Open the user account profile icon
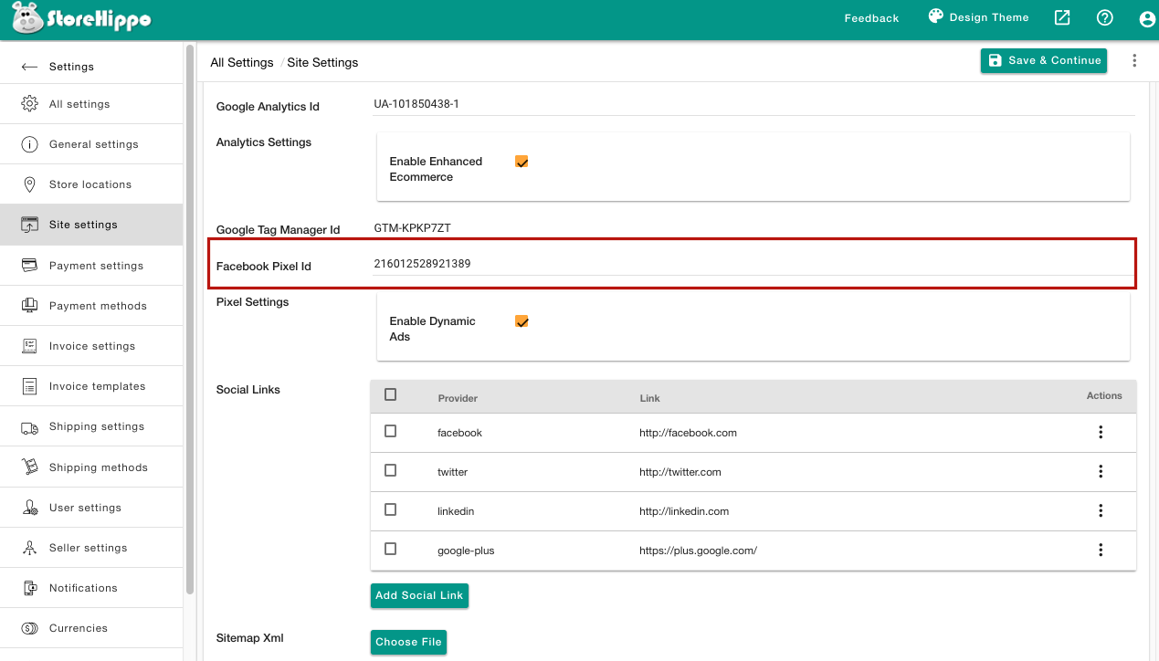This screenshot has width=1159, height=661. [x=1148, y=18]
